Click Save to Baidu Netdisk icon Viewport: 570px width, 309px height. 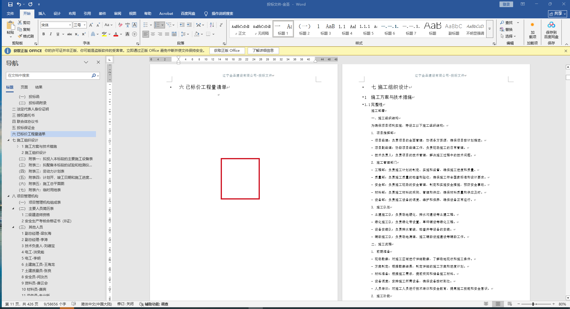(x=551, y=25)
